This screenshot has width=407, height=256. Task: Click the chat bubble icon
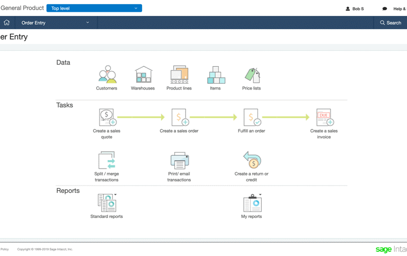[x=385, y=9]
